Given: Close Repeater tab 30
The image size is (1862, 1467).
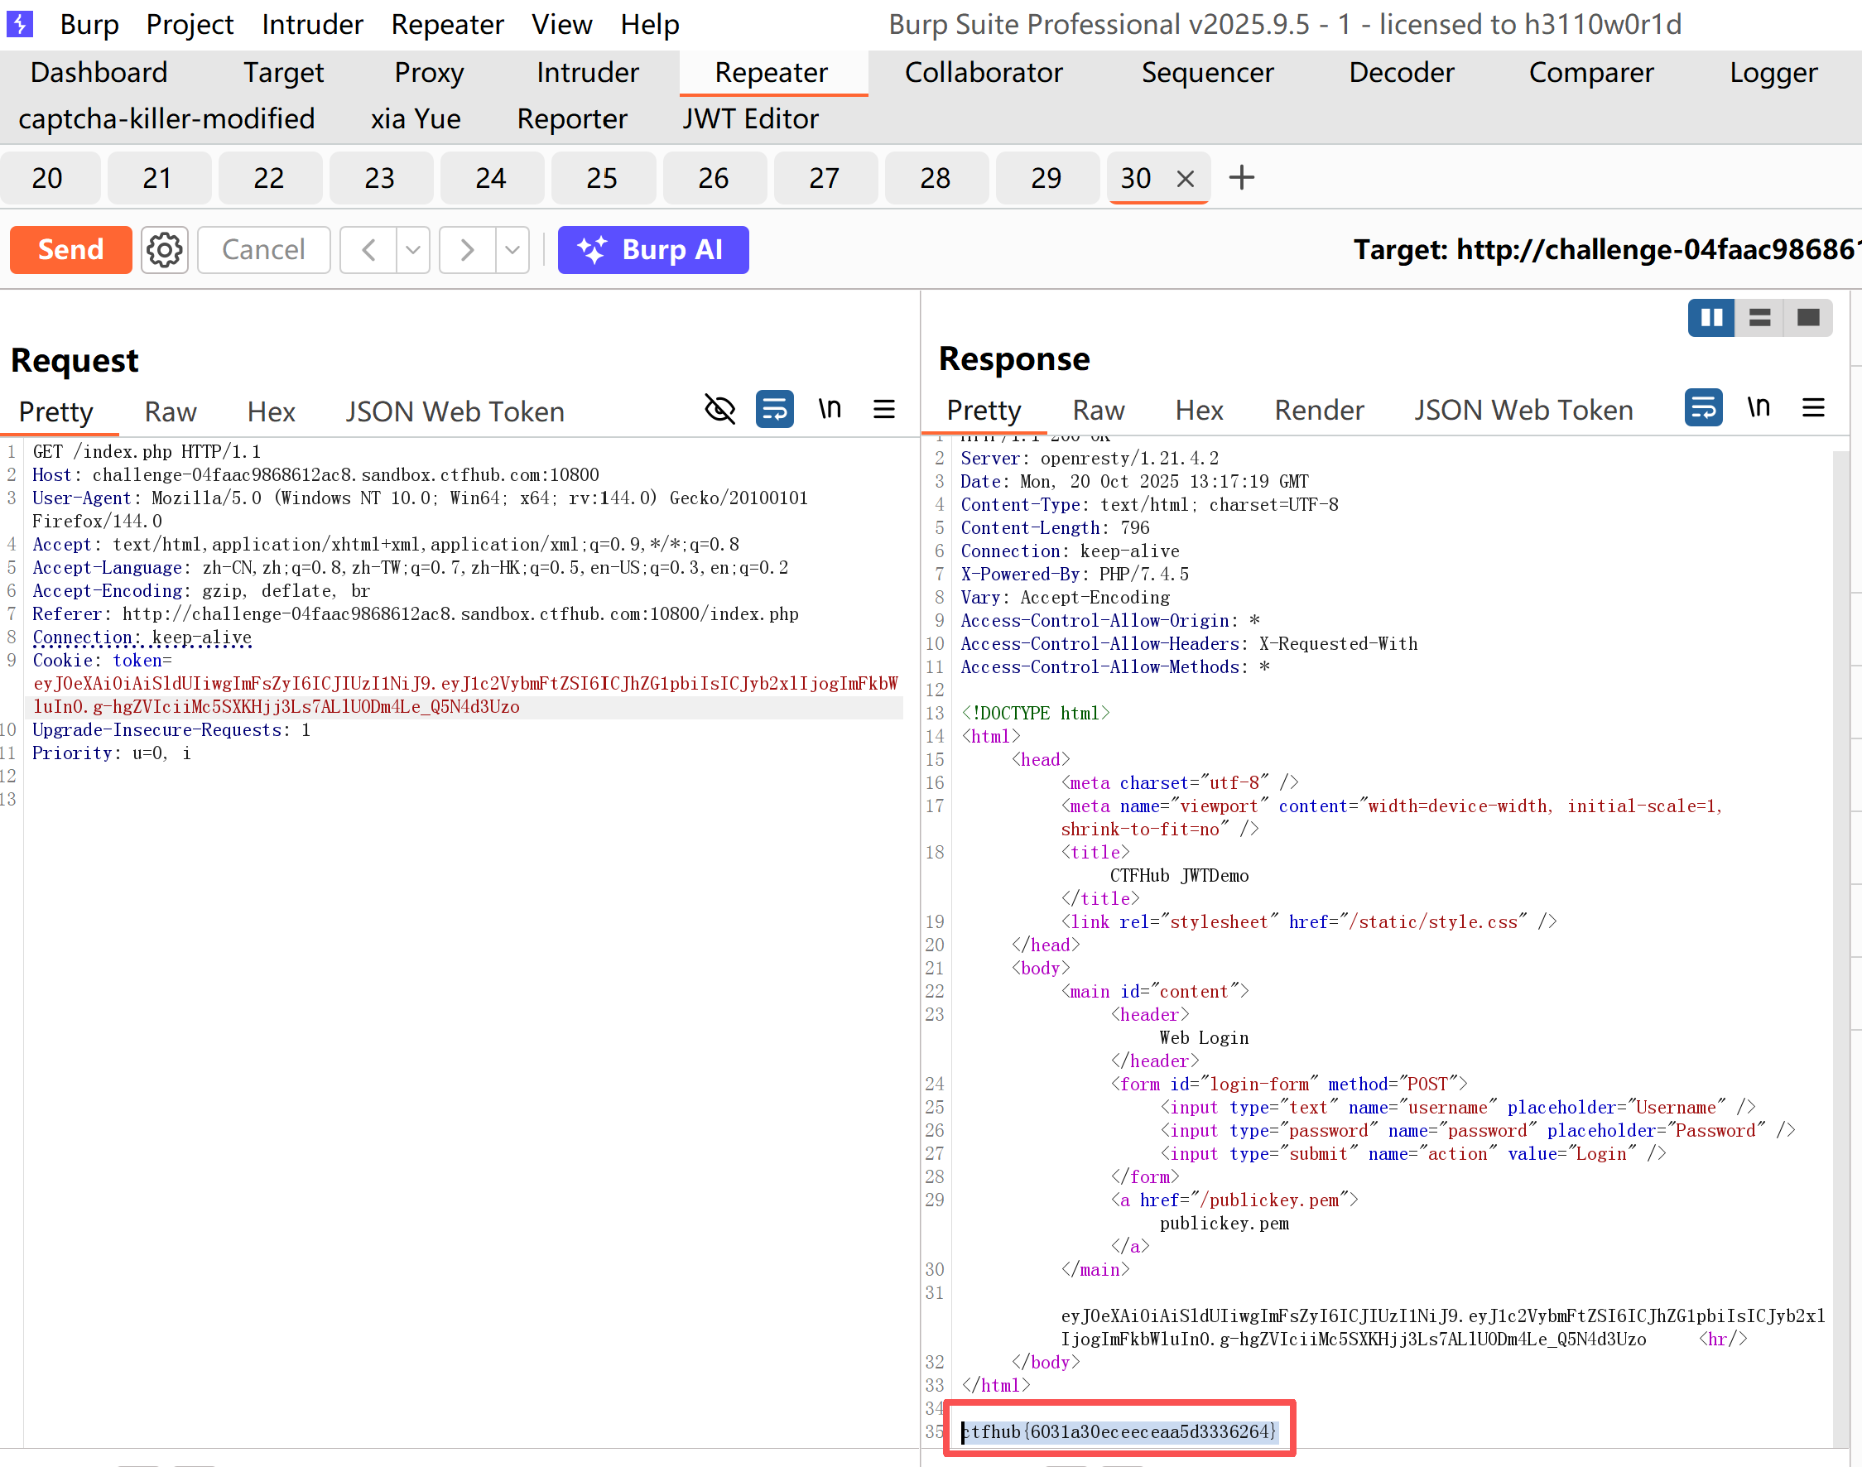Looking at the screenshot, I should [1186, 179].
